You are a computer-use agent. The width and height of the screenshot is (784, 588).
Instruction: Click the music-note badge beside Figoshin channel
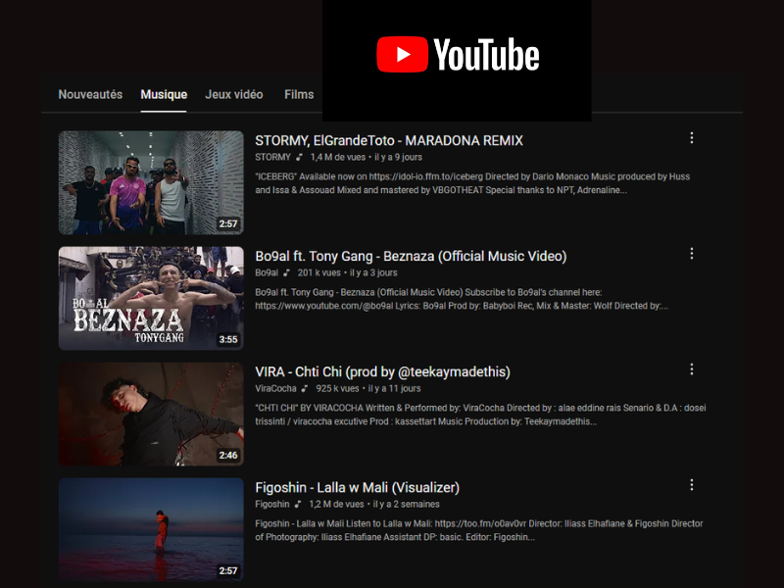coord(296,505)
